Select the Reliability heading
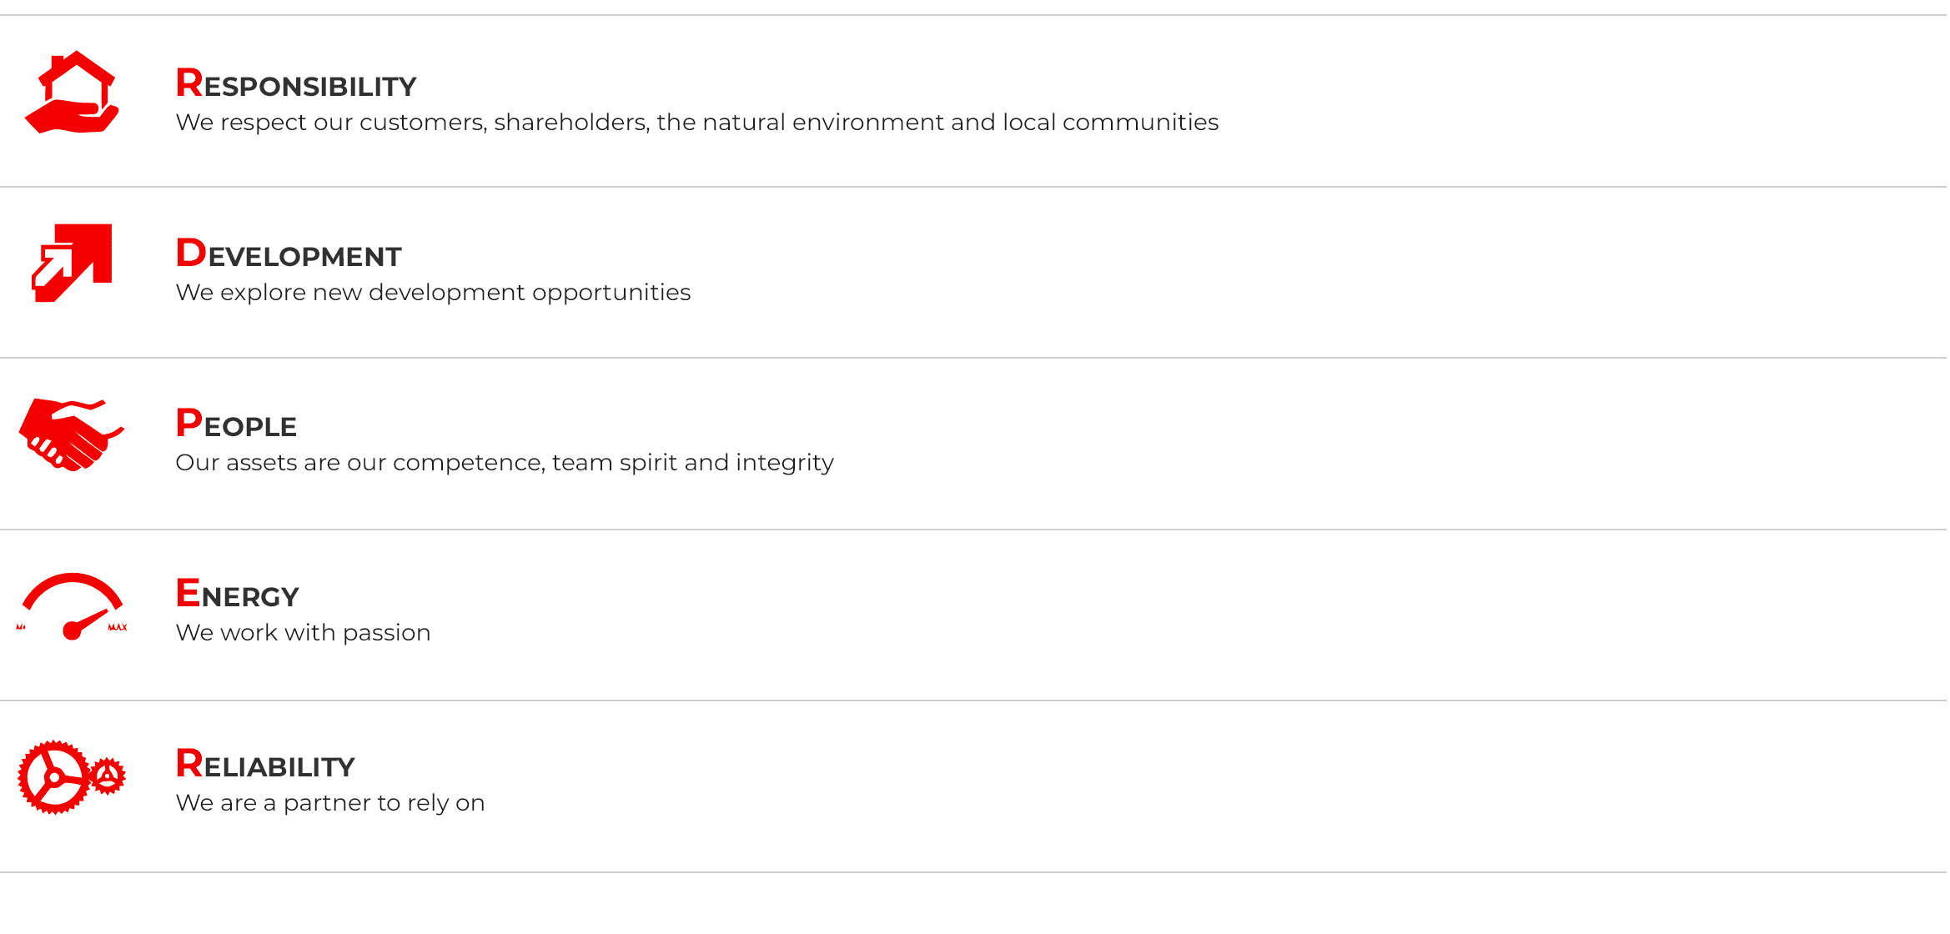1950x934 pixels. coord(265,764)
